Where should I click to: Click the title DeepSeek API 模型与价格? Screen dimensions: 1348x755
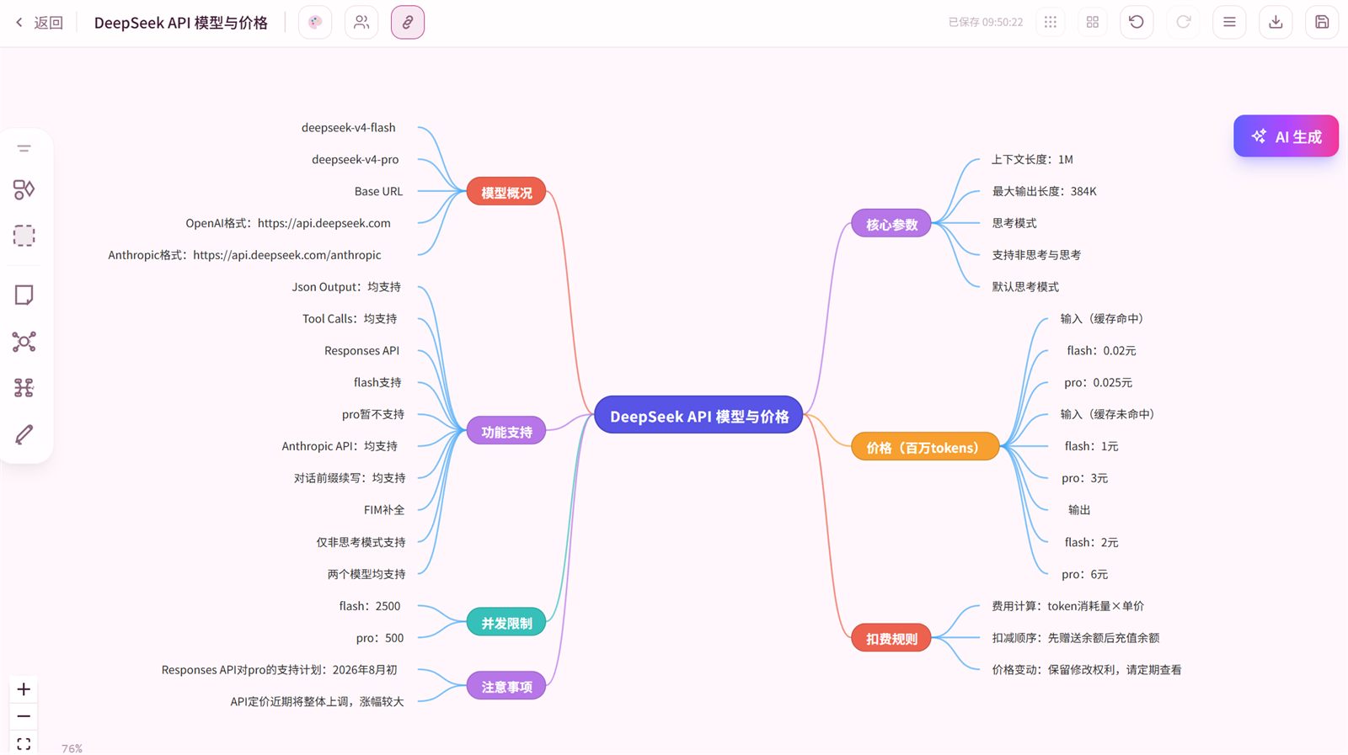click(181, 23)
